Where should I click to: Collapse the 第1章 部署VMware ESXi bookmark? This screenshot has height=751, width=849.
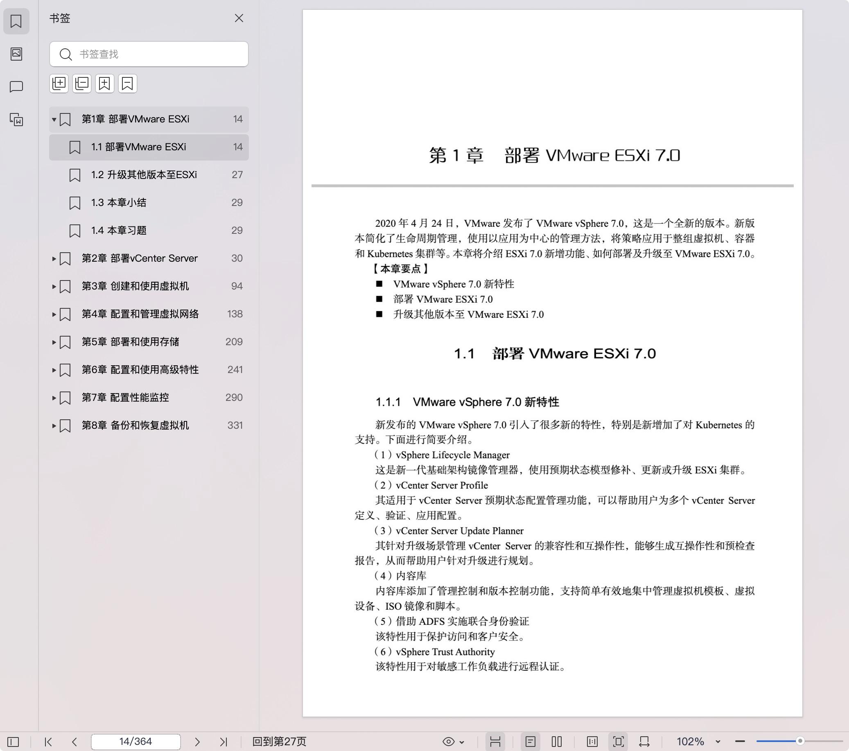pyautogui.click(x=54, y=119)
